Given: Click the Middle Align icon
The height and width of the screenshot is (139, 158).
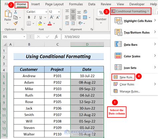Looking at the screenshot, I should (73, 11).
